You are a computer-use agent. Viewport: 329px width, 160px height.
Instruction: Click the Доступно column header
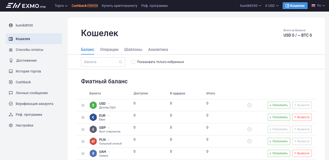pyautogui.click(x=141, y=93)
